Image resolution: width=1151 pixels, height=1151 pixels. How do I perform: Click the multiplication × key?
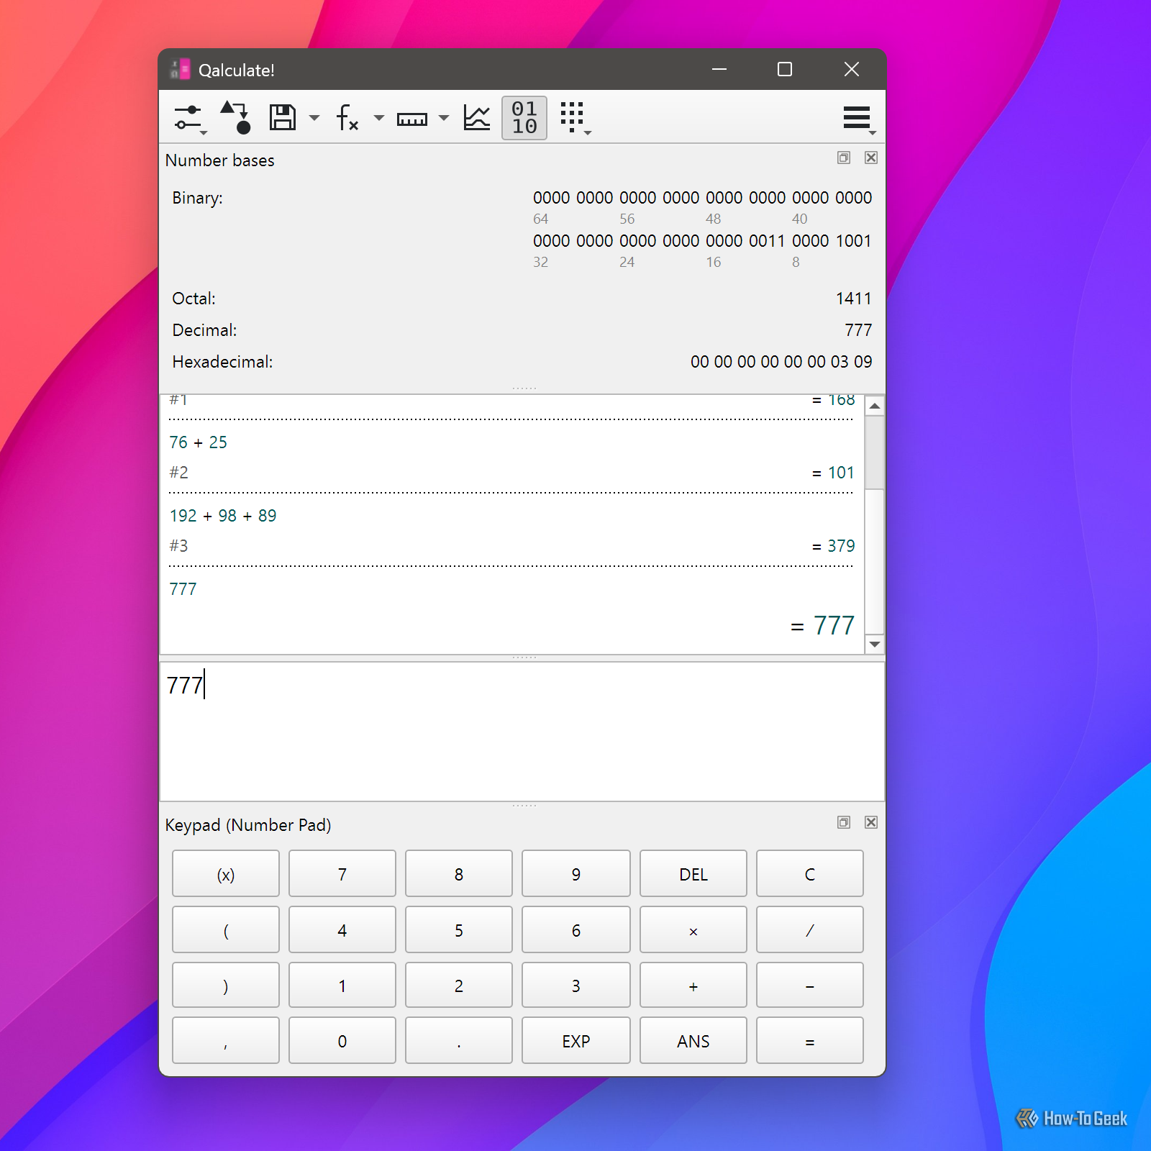(x=693, y=930)
